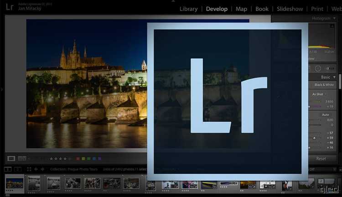342x197 pixels.
Task: Open the Slideshow module
Action: pos(290,9)
